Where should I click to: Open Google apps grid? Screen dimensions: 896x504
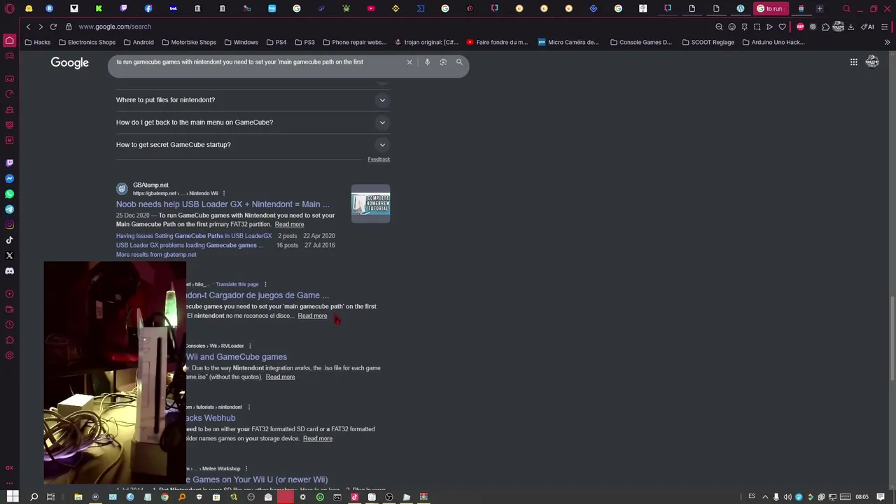click(x=854, y=62)
